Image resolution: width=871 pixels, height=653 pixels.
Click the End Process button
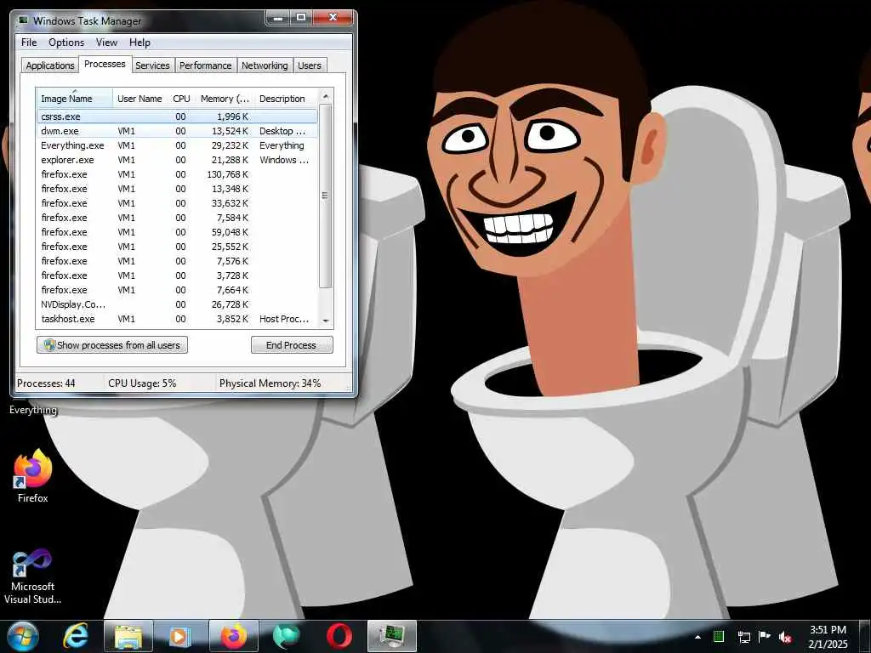(x=292, y=345)
